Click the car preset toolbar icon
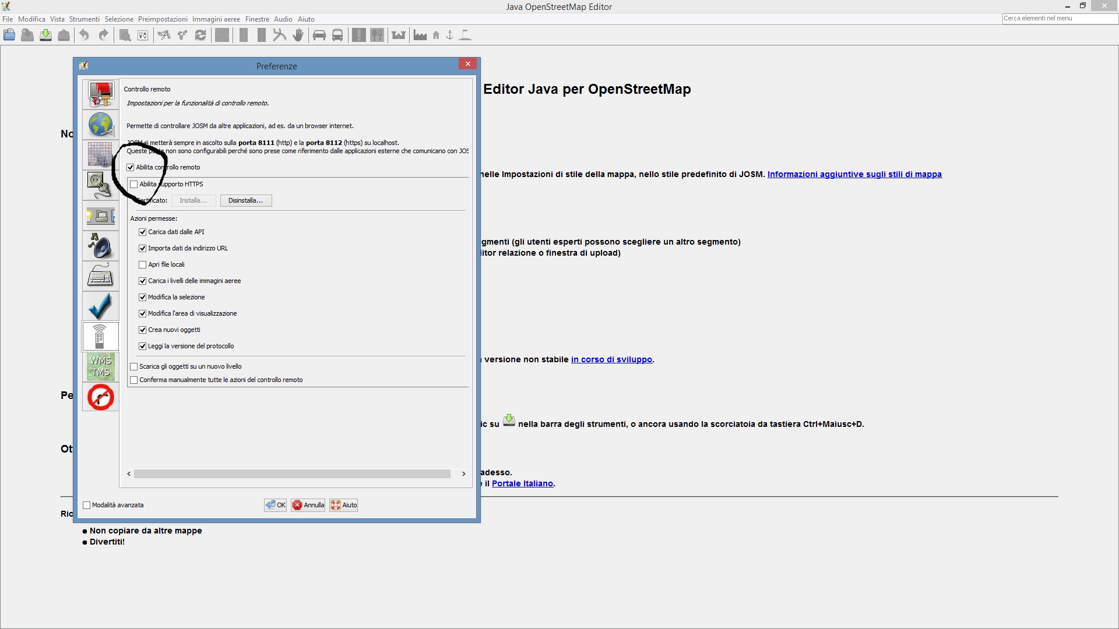Image resolution: width=1119 pixels, height=629 pixels. point(319,36)
